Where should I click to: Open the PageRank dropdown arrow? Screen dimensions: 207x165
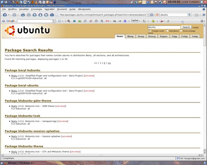click(140, 21)
